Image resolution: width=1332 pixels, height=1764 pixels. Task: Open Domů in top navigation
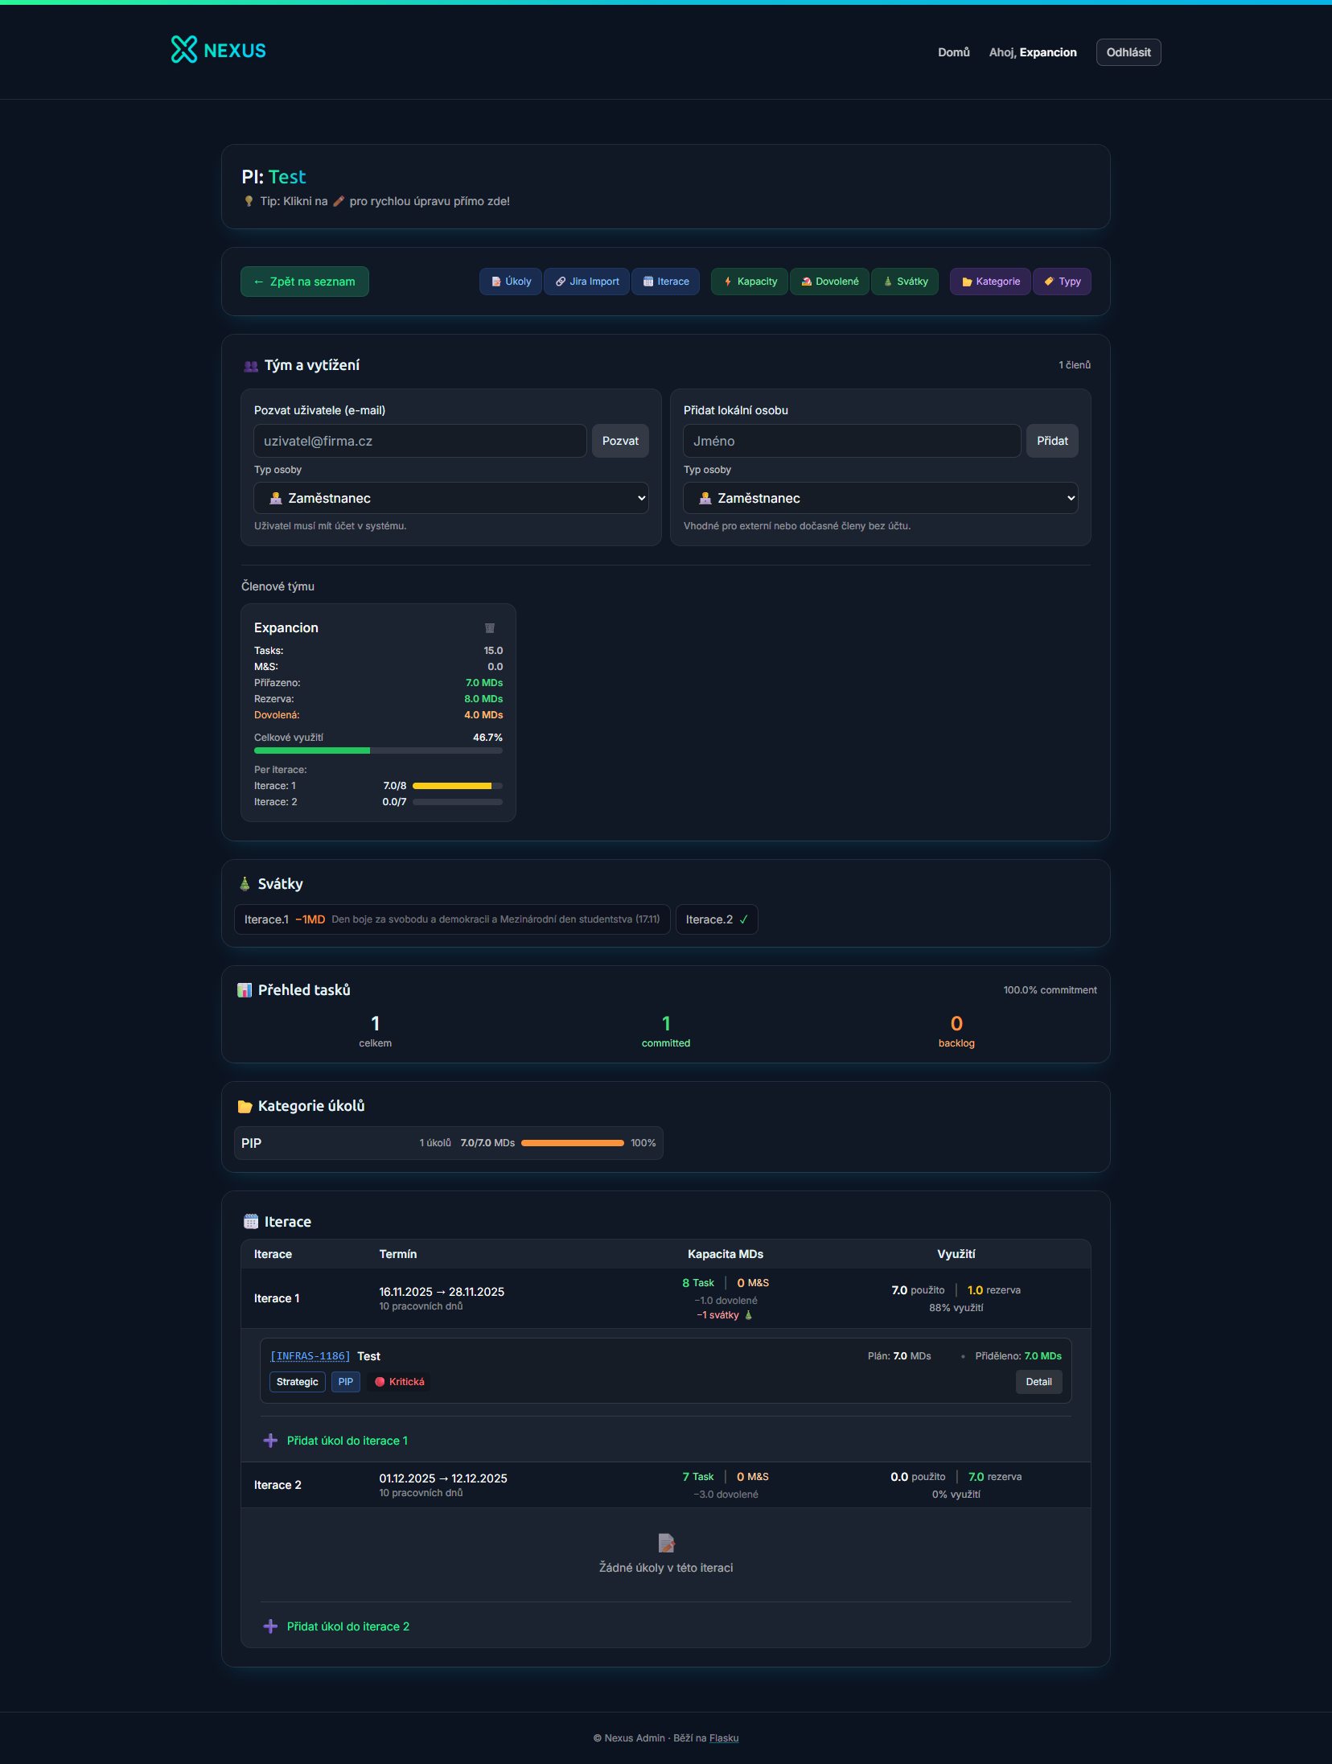pos(953,52)
